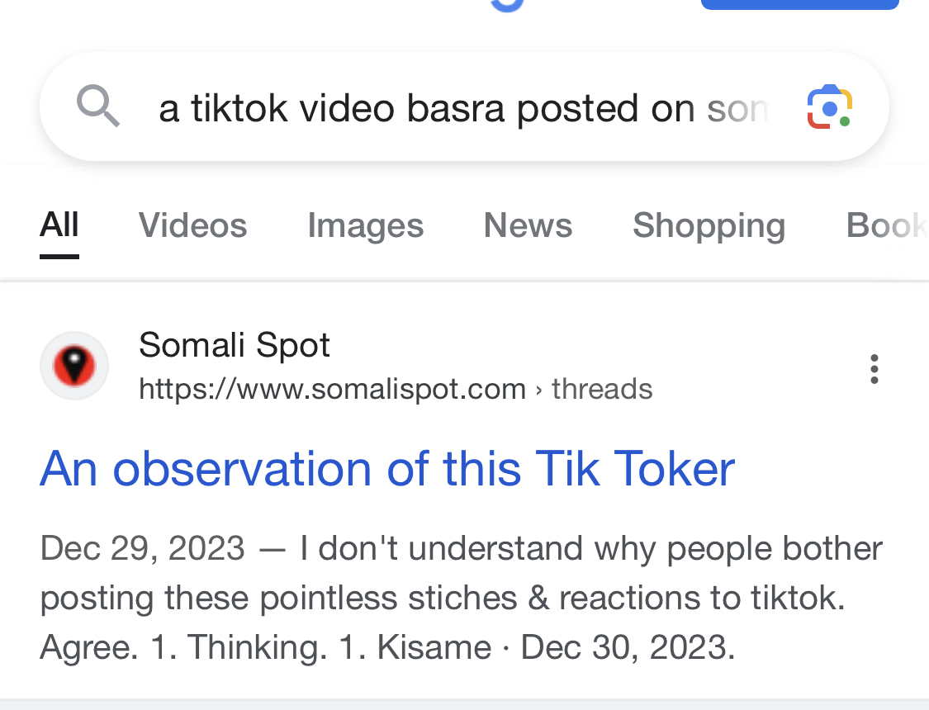929x710 pixels.
Task: Click the blue button at top right
Action: click(800, 5)
